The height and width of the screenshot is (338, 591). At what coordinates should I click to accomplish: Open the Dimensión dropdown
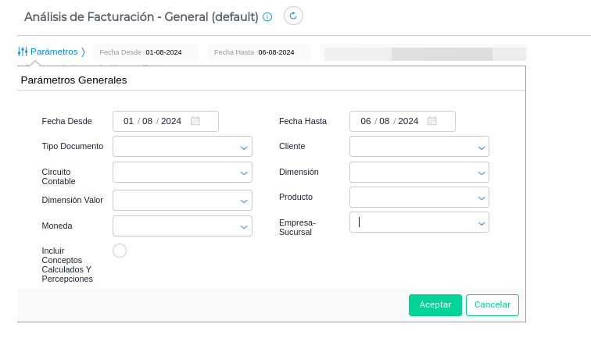[481, 173]
